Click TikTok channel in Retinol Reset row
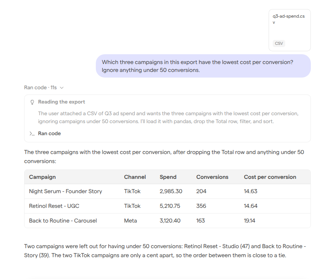 click(132, 206)
